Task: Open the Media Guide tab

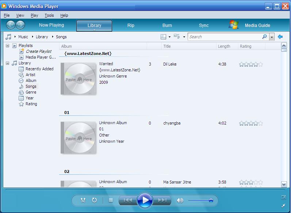Action: (x=257, y=25)
